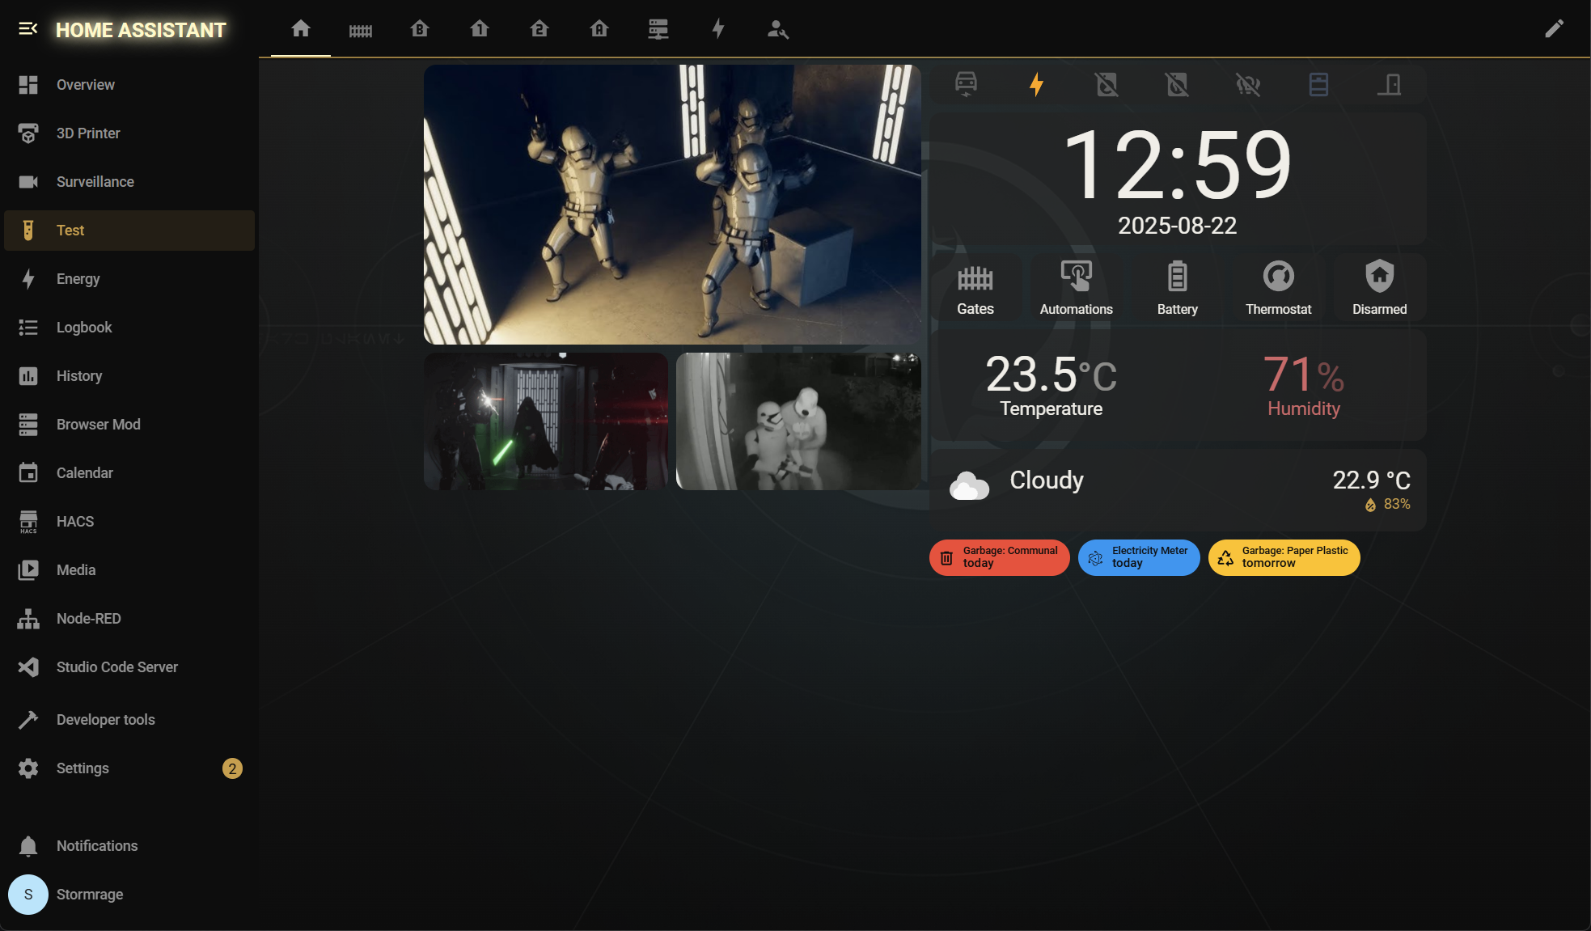The image size is (1591, 931).
Task: Open the HACS sidebar item
Action: pos(75,521)
